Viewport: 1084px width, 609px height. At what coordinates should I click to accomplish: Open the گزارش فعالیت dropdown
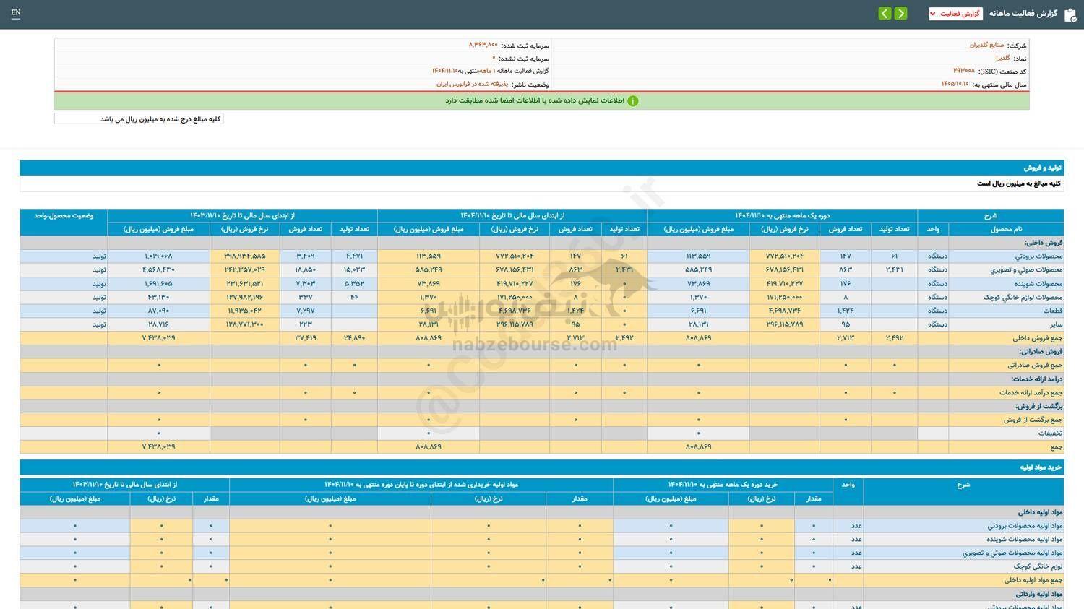[x=955, y=12]
